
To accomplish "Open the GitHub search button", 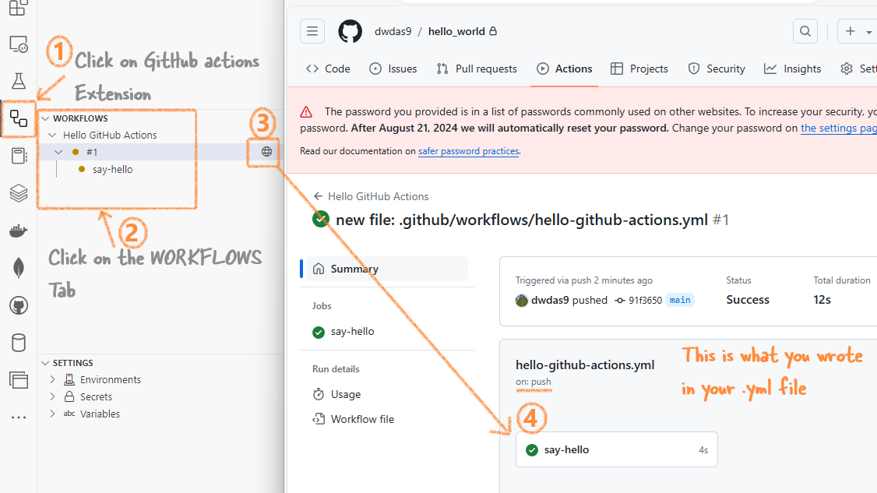I will point(805,31).
